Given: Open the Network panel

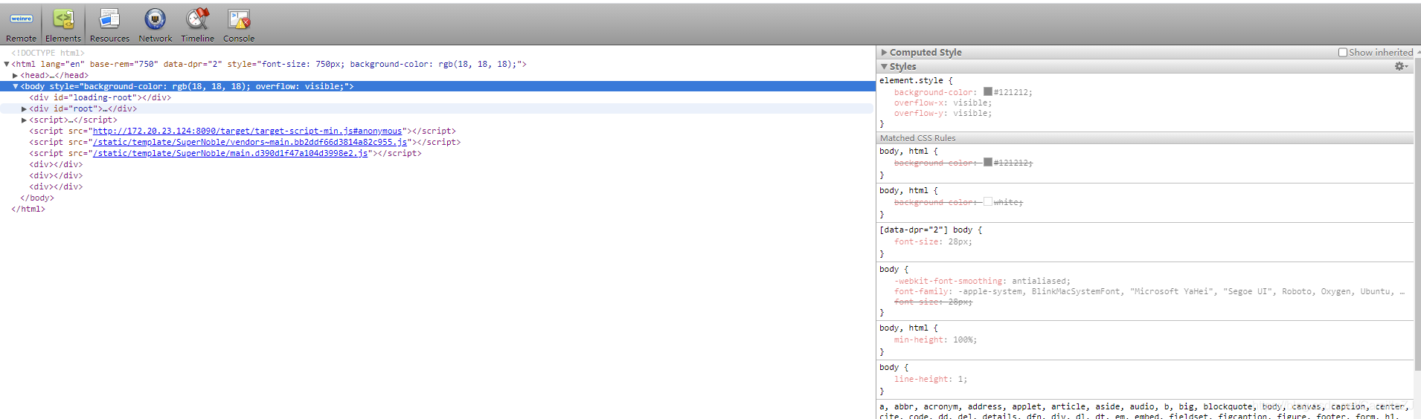Looking at the screenshot, I should pos(155,25).
